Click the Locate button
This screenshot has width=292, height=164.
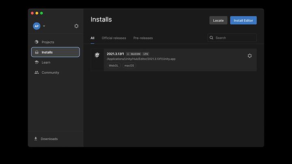[218, 20]
